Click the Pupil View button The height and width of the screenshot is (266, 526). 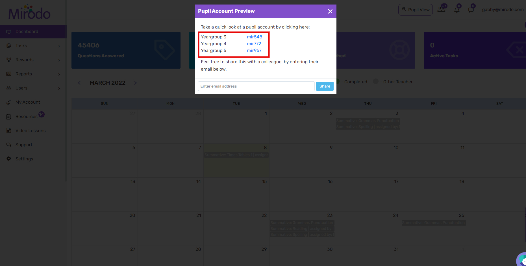415,10
